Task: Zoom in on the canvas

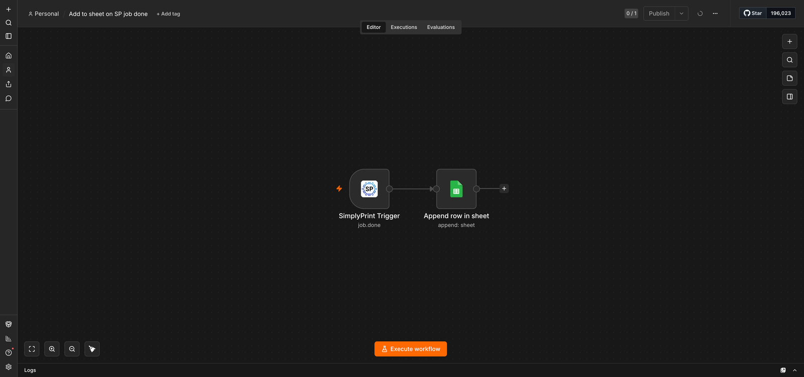Action: coord(52,349)
